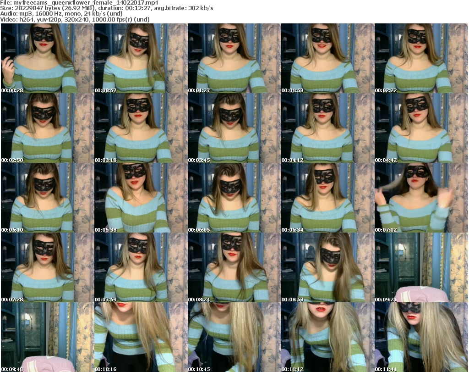This screenshot has width=469, height=372.
Task: Select the thumbnail timestamped 00:06:05
Action: click(234, 198)
